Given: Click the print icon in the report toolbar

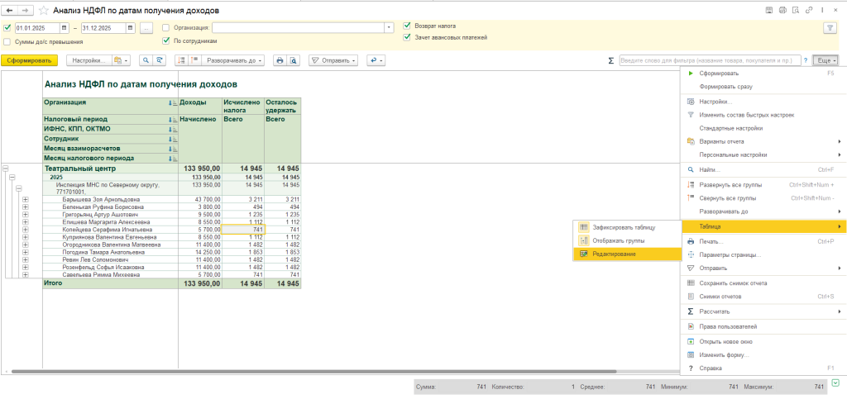Looking at the screenshot, I should (280, 60).
